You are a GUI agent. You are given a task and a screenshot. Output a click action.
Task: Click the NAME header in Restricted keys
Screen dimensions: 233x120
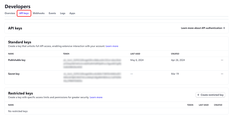click(11, 105)
